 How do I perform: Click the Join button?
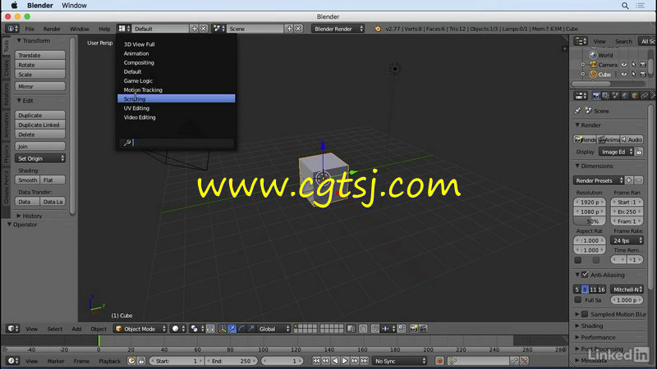click(40, 147)
